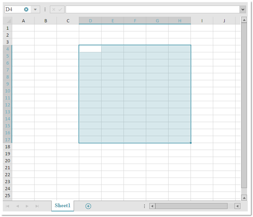The image size is (253, 217).
Task: Switch to the Sheet1 tab
Action: (62, 206)
